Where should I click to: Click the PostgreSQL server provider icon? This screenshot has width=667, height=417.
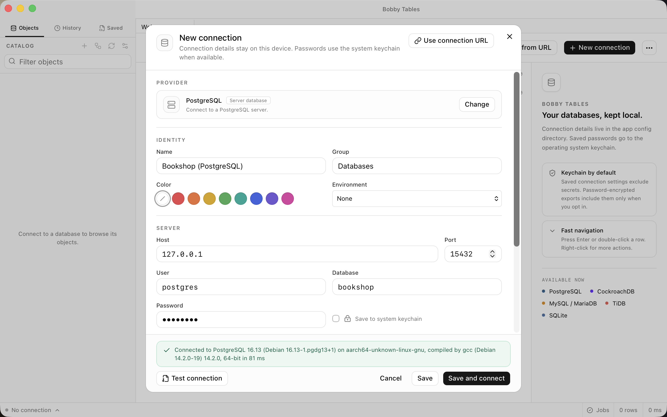[171, 105]
